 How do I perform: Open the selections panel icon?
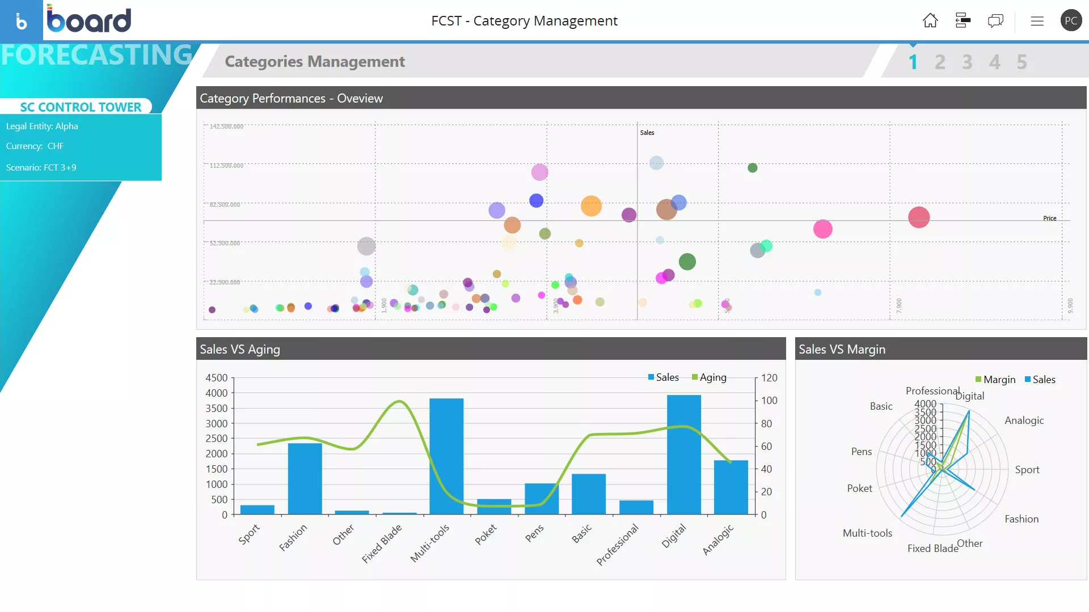pyautogui.click(x=963, y=21)
